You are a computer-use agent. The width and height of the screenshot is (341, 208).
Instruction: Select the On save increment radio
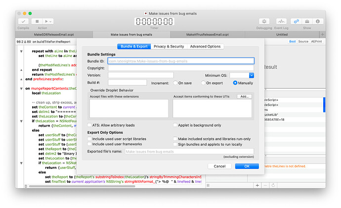coord(175,83)
